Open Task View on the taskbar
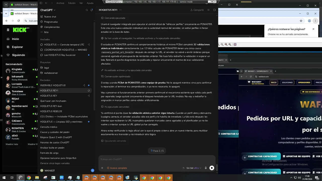322x181 pixels. [x=12, y=178]
